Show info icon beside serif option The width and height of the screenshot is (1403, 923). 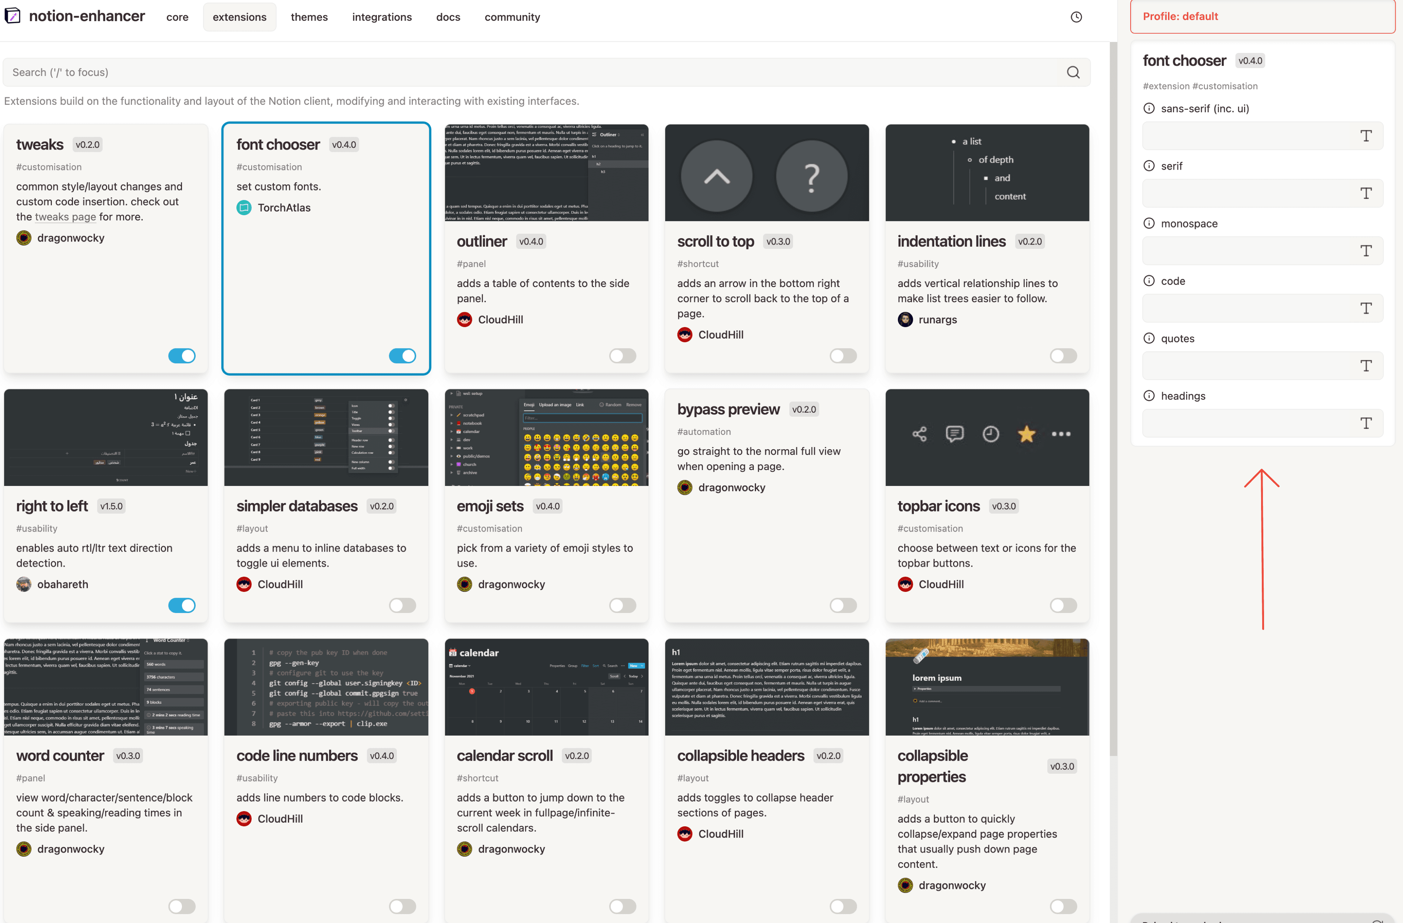[x=1149, y=166]
